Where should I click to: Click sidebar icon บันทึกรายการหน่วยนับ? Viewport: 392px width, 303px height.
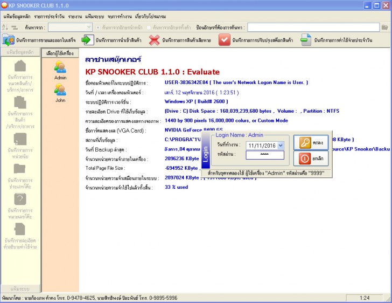[20, 139]
